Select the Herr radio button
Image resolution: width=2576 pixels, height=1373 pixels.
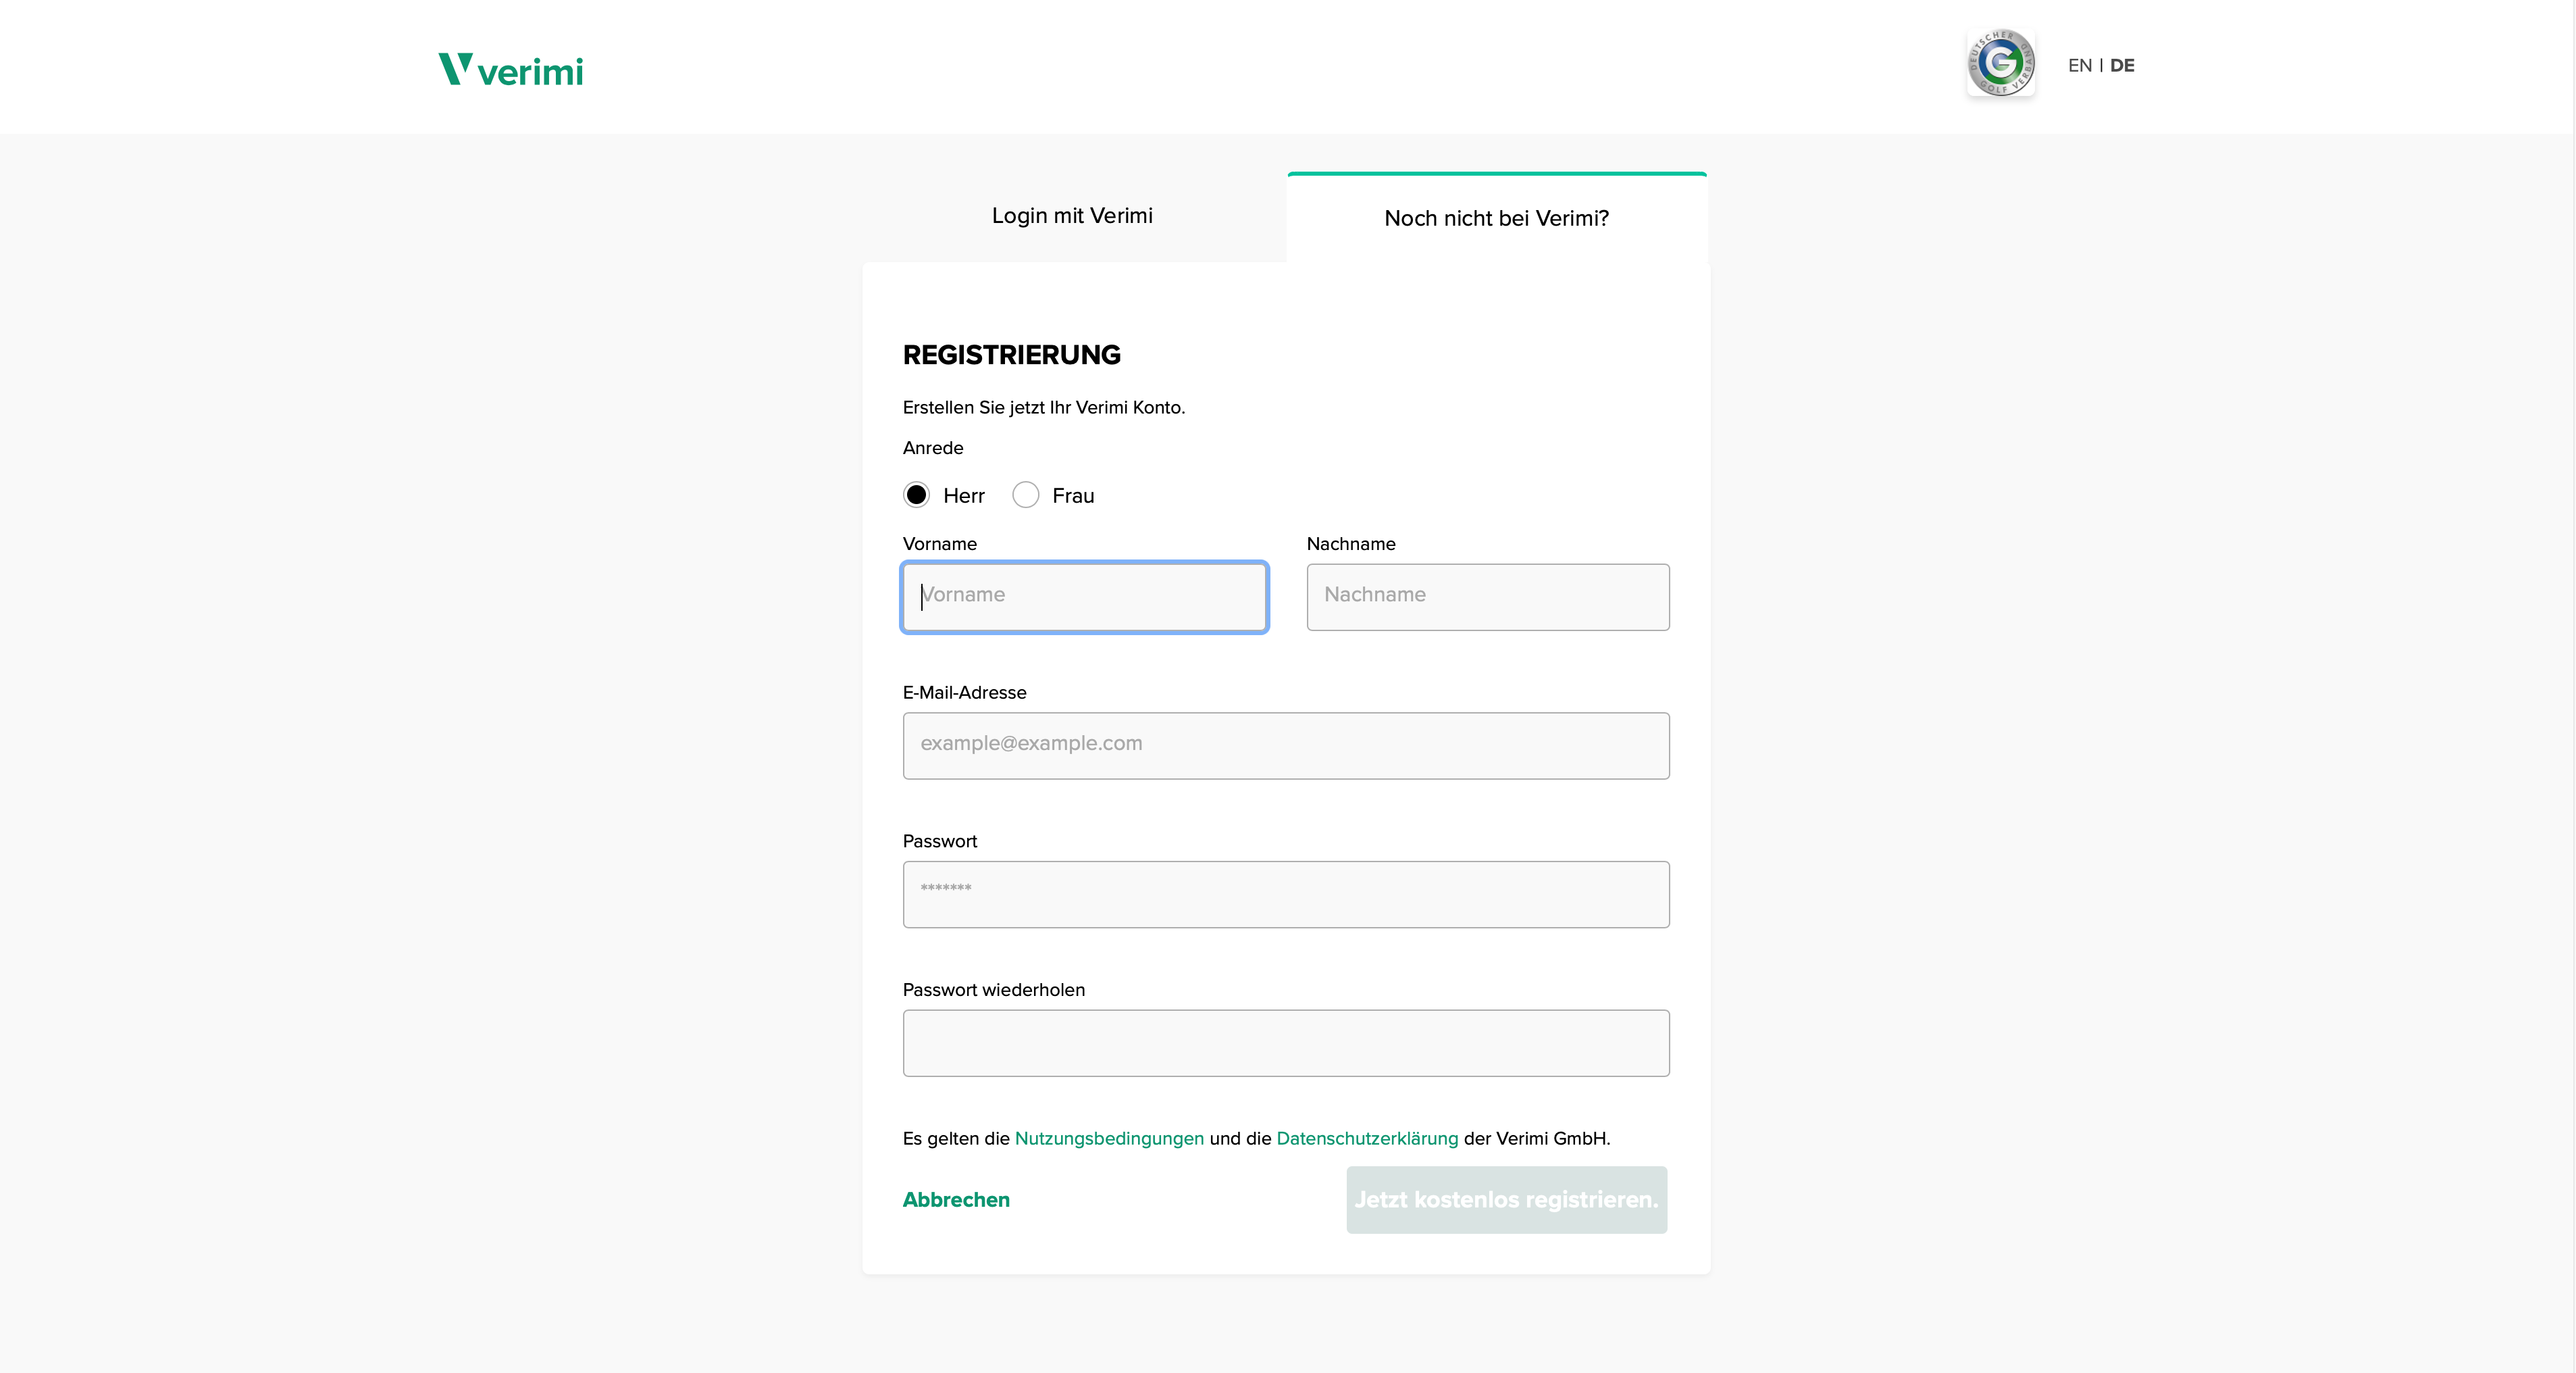916,495
